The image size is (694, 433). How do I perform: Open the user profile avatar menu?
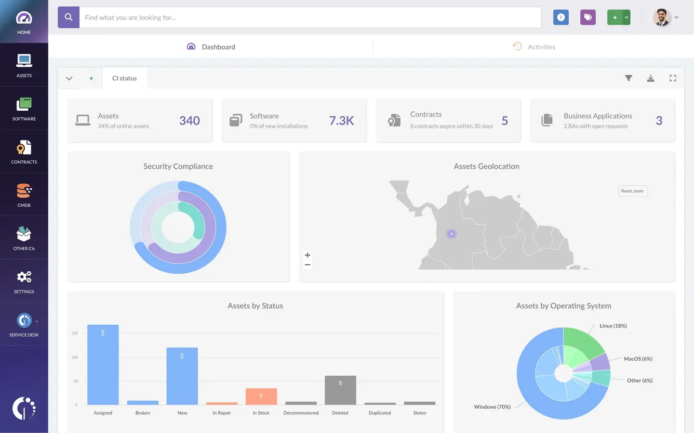pyautogui.click(x=663, y=17)
